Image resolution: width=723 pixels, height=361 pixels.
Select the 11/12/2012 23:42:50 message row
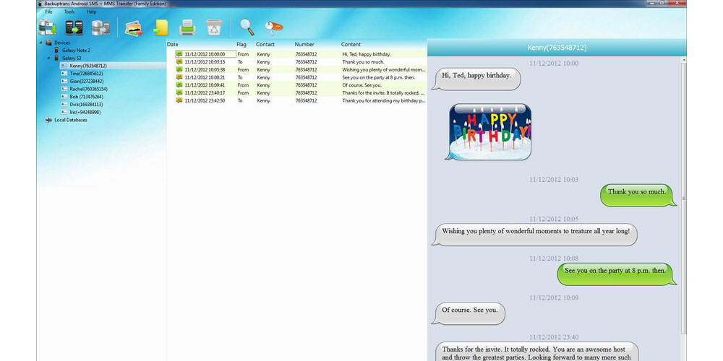[289, 100]
